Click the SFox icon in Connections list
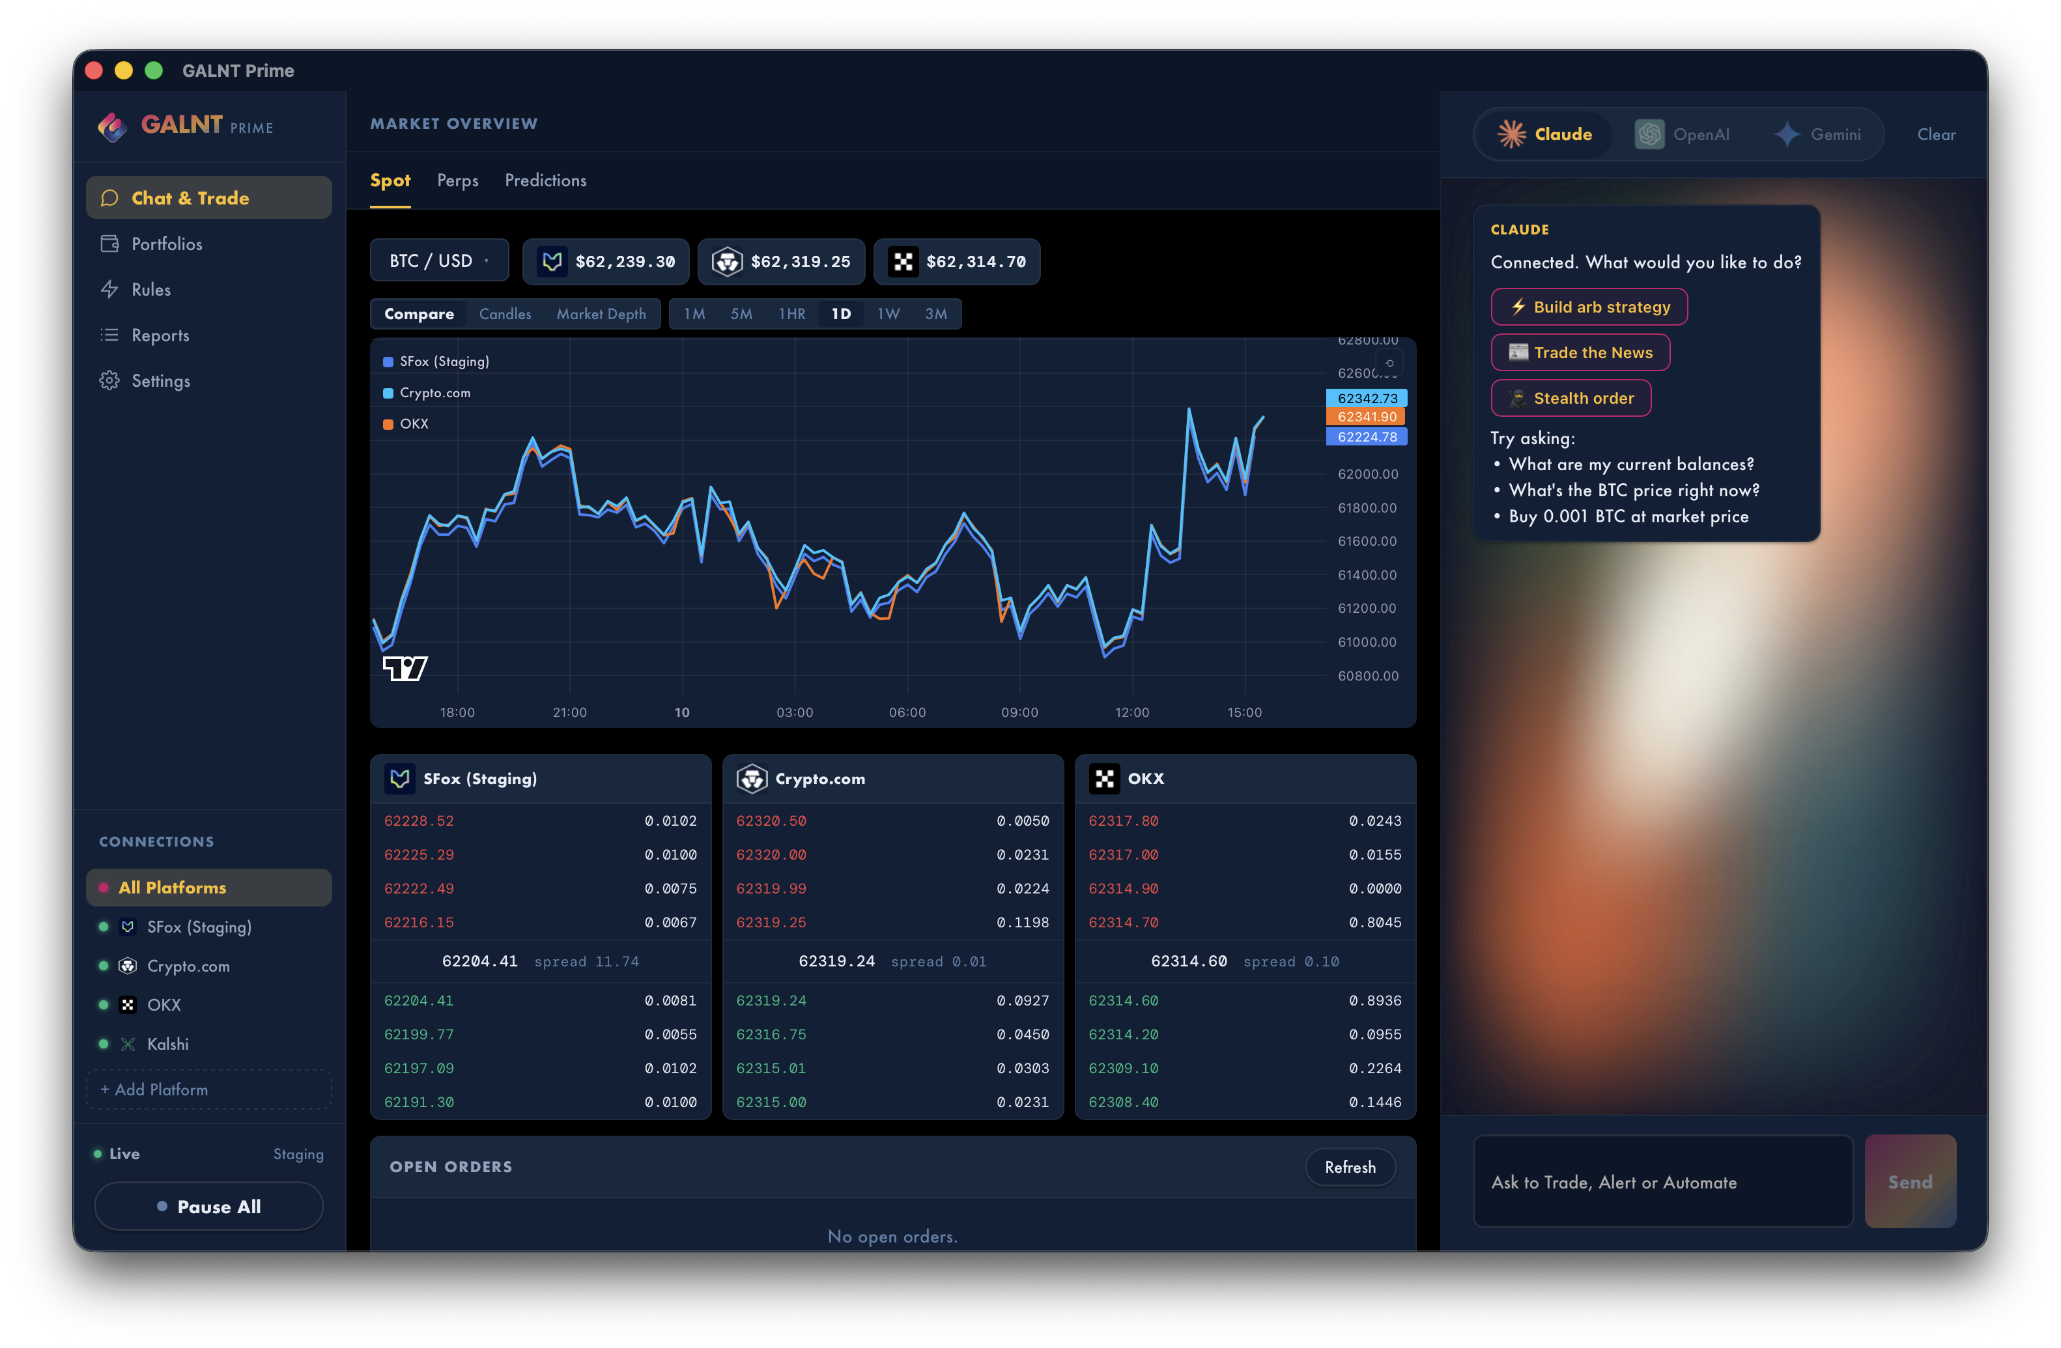The height and width of the screenshot is (1348, 2061). (128, 927)
